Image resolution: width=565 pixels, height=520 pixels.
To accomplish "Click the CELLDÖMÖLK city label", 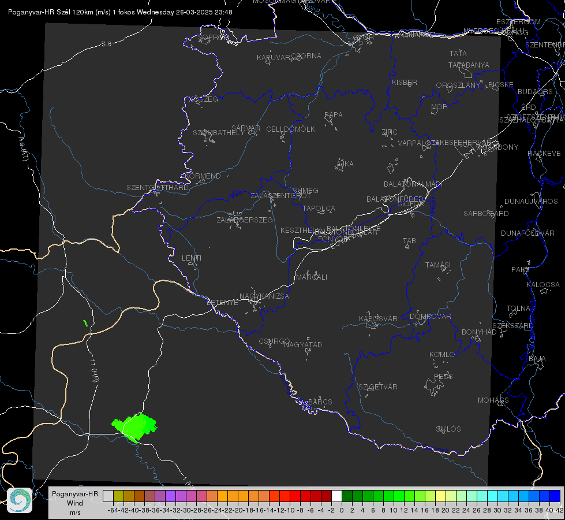I will point(290,129).
